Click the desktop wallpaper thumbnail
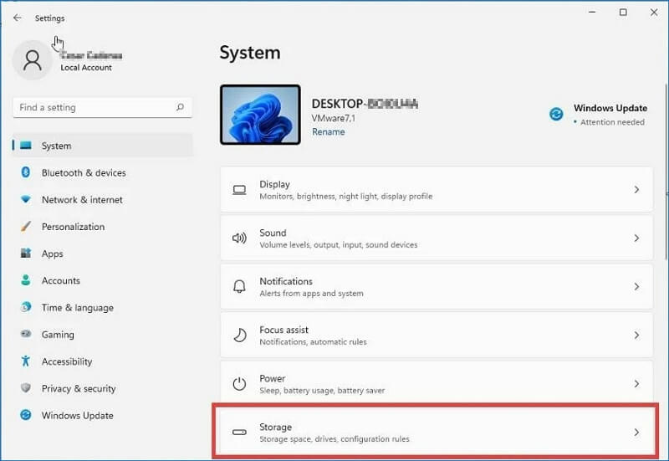 click(260, 115)
